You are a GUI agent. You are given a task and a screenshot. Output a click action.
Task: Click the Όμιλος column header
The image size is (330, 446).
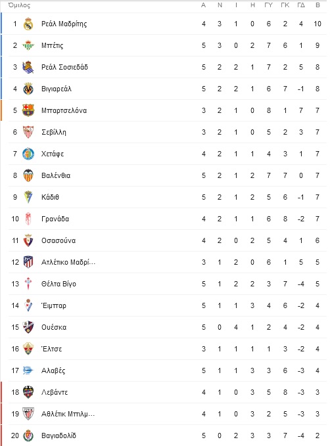pyautogui.click(x=19, y=5)
